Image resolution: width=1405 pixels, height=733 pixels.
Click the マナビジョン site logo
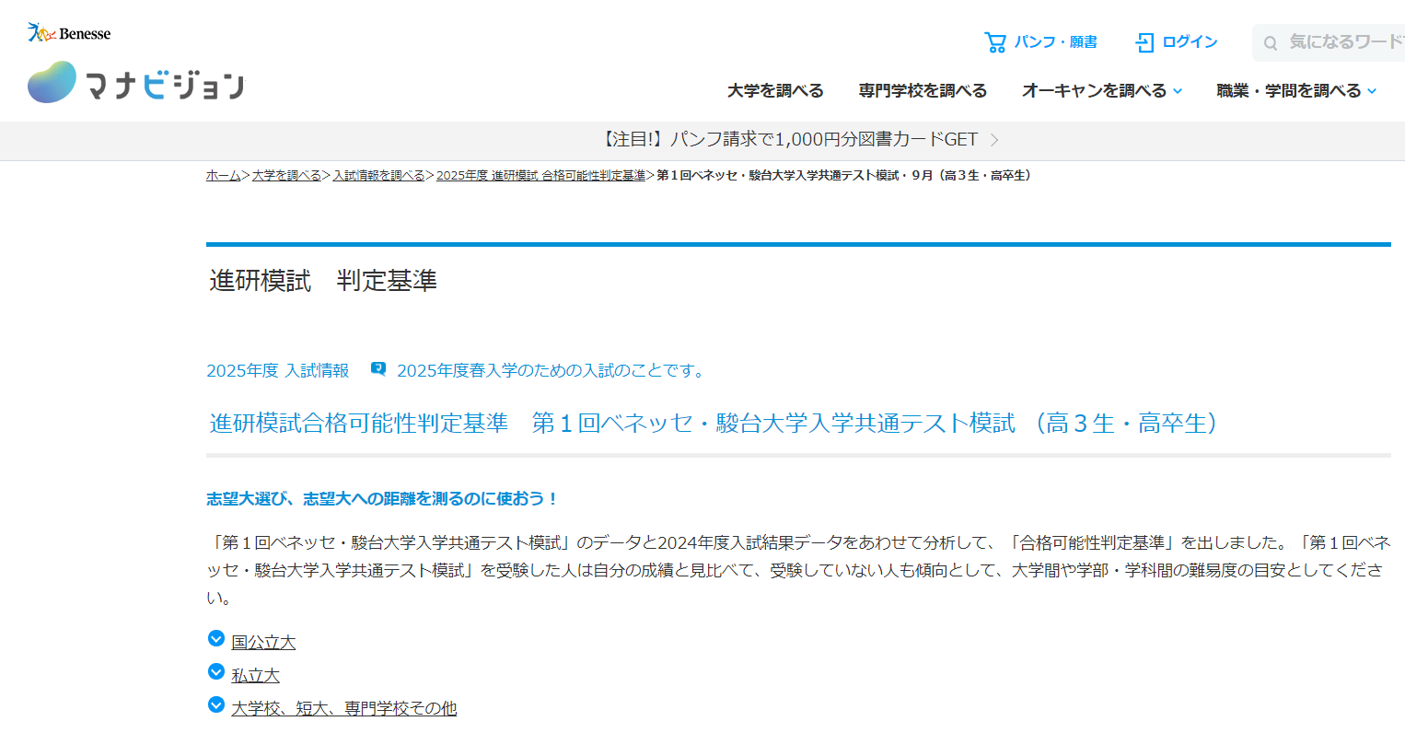[134, 81]
